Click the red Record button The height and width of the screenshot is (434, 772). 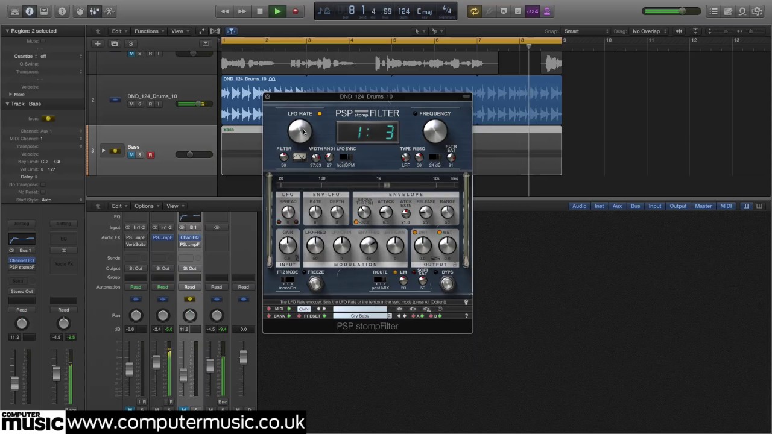[295, 11]
